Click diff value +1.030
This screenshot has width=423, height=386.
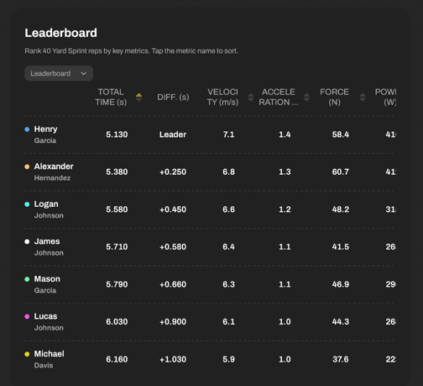coord(173,359)
